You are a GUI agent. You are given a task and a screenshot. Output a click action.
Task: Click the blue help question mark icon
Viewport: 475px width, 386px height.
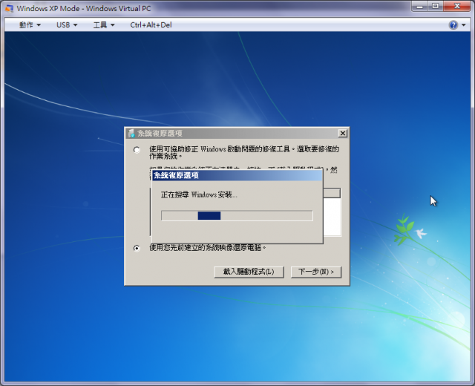coord(453,24)
